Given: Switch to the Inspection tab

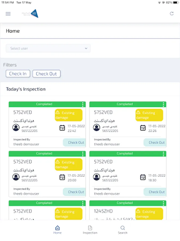Looking at the screenshot, I should 90,230.
